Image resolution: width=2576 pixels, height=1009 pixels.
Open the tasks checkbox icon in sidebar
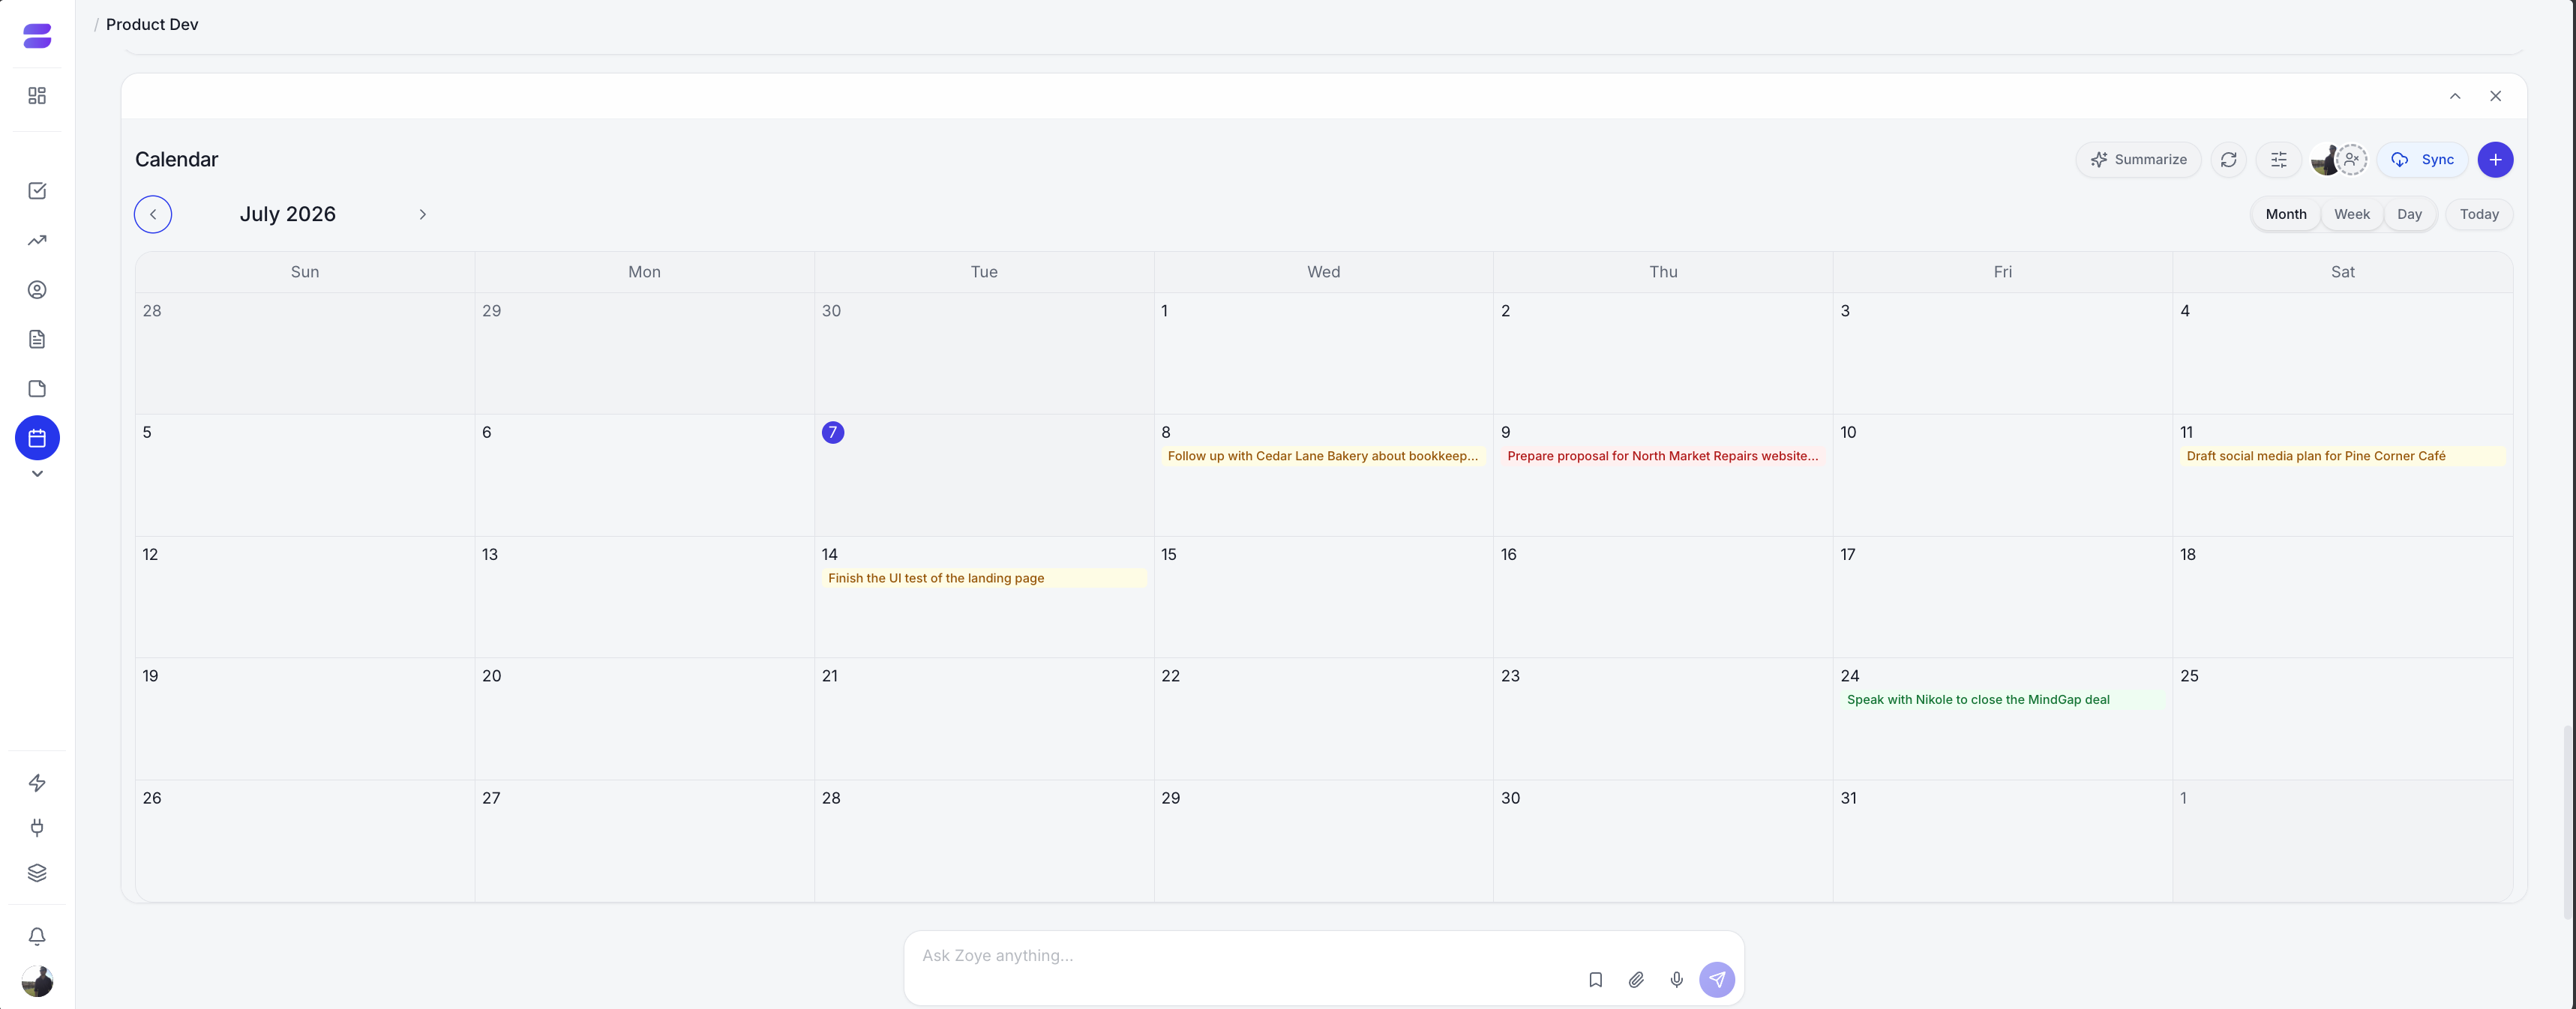[37, 191]
